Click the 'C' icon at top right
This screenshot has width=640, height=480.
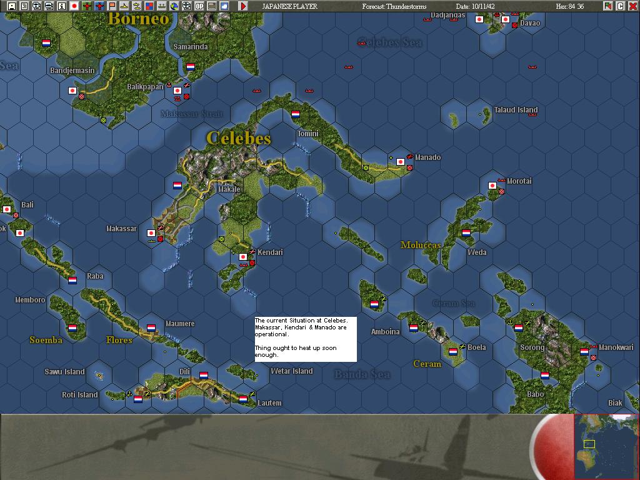621,6
